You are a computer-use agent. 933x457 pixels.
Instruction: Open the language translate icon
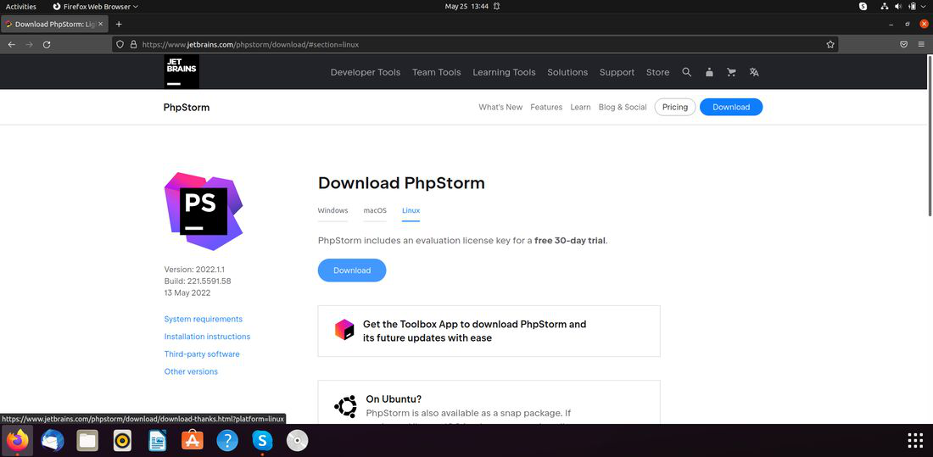(x=754, y=72)
